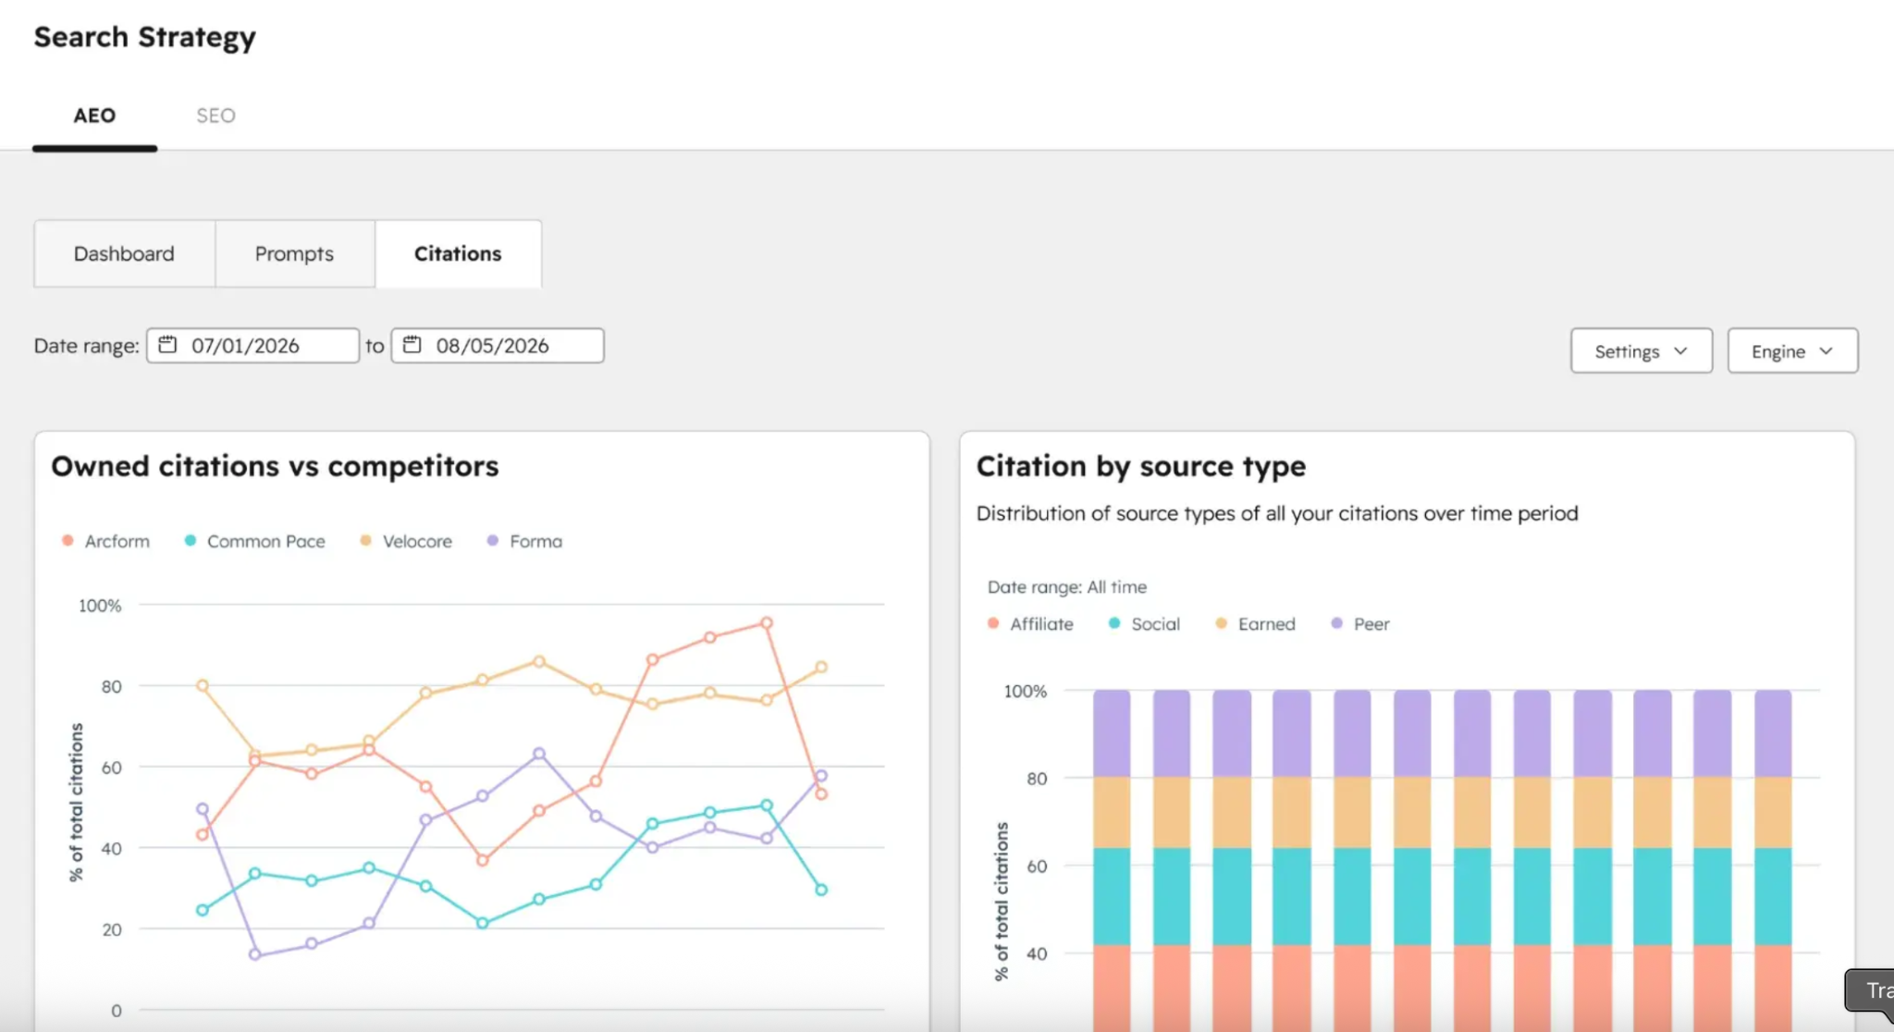This screenshot has width=1894, height=1032.
Task: Click the last stacked bar's teal segment
Action: [x=1773, y=896]
